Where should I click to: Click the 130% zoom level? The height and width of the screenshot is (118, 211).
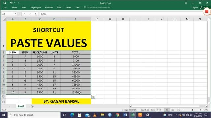click(x=206, y=110)
